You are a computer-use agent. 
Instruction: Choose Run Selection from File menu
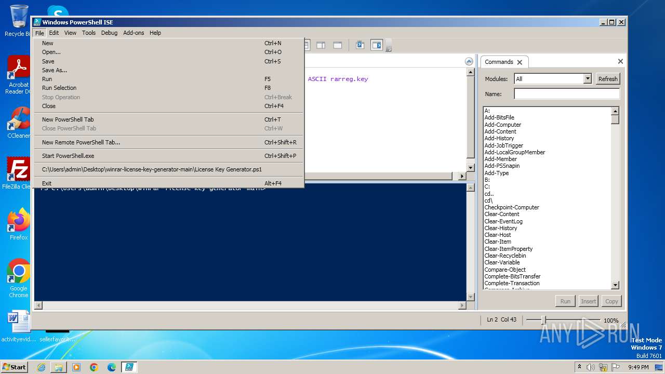coord(168,88)
